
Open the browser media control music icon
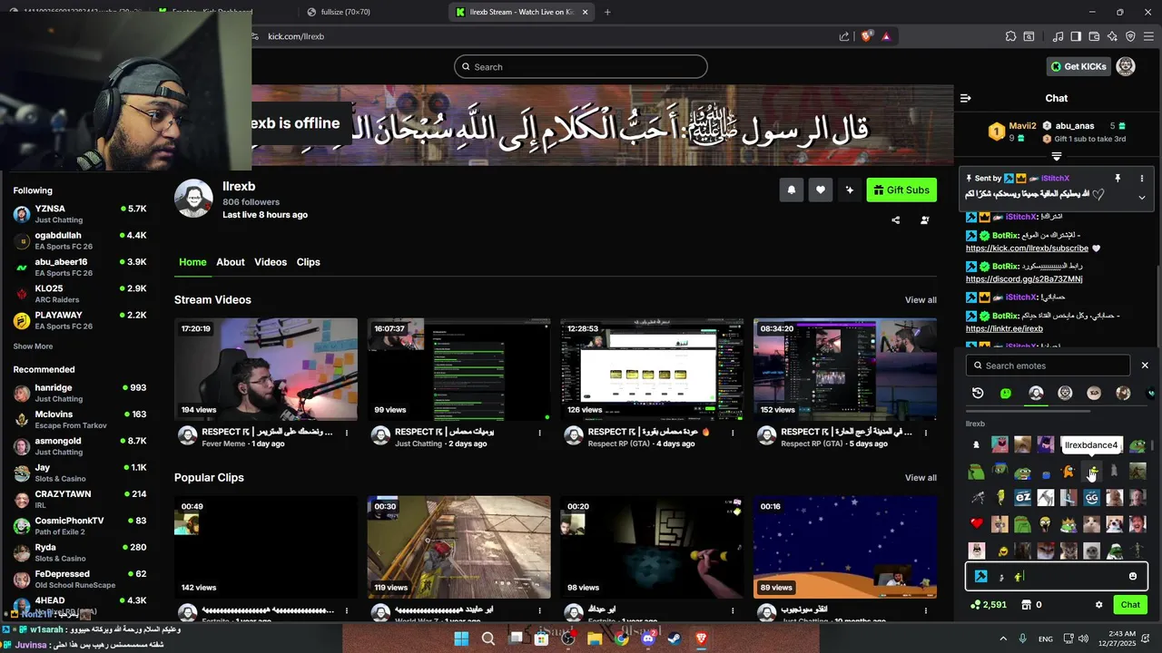pyautogui.click(x=1058, y=36)
